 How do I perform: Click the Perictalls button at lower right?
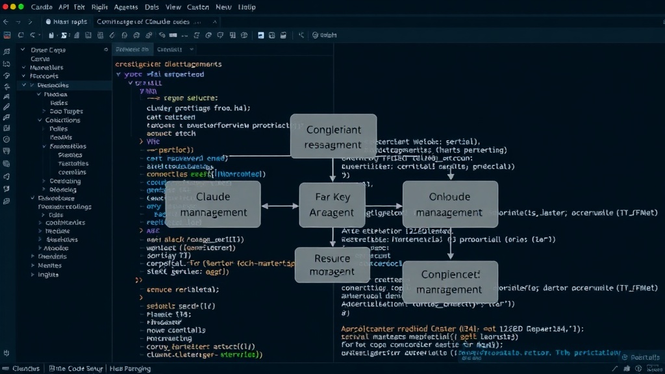click(641, 357)
